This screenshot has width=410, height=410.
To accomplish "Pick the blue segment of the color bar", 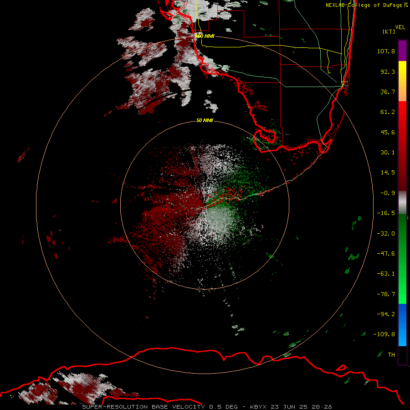I will 402,325.
